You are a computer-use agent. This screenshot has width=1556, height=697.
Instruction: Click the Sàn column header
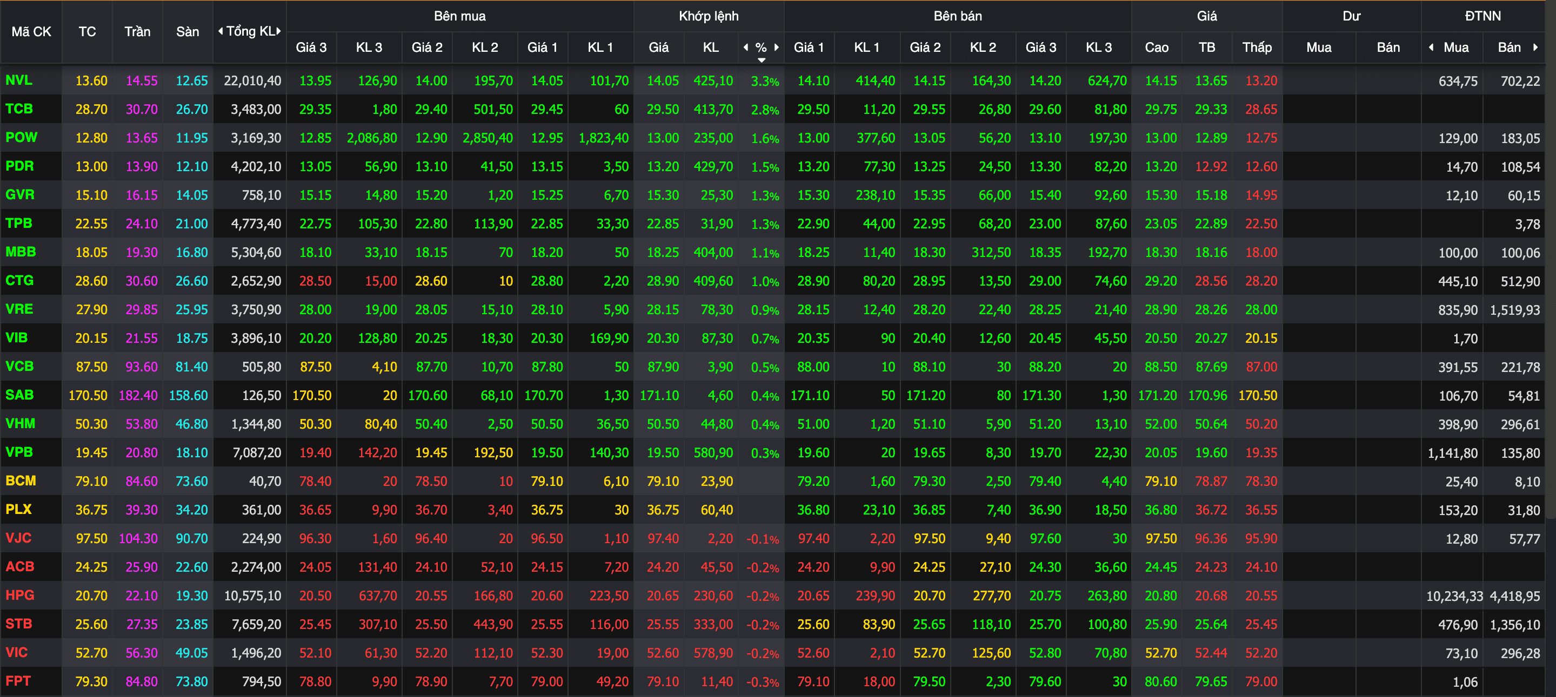coord(188,31)
